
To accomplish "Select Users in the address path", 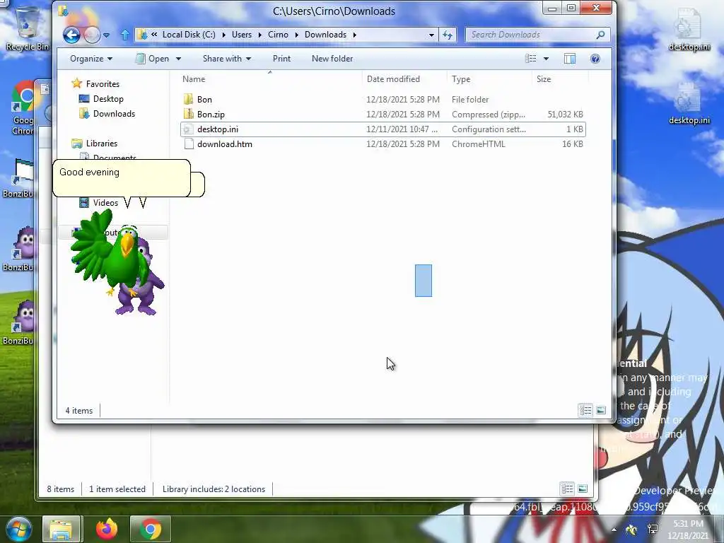I will [242, 35].
